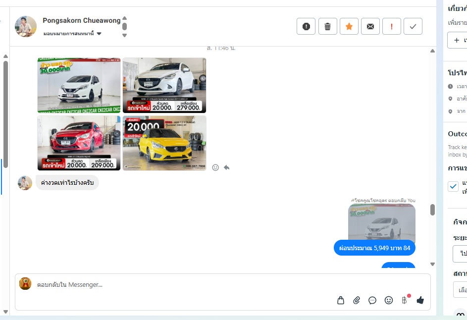The width and height of the screenshot is (467, 320).
Task: Move conversation to trash
Action: click(328, 27)
